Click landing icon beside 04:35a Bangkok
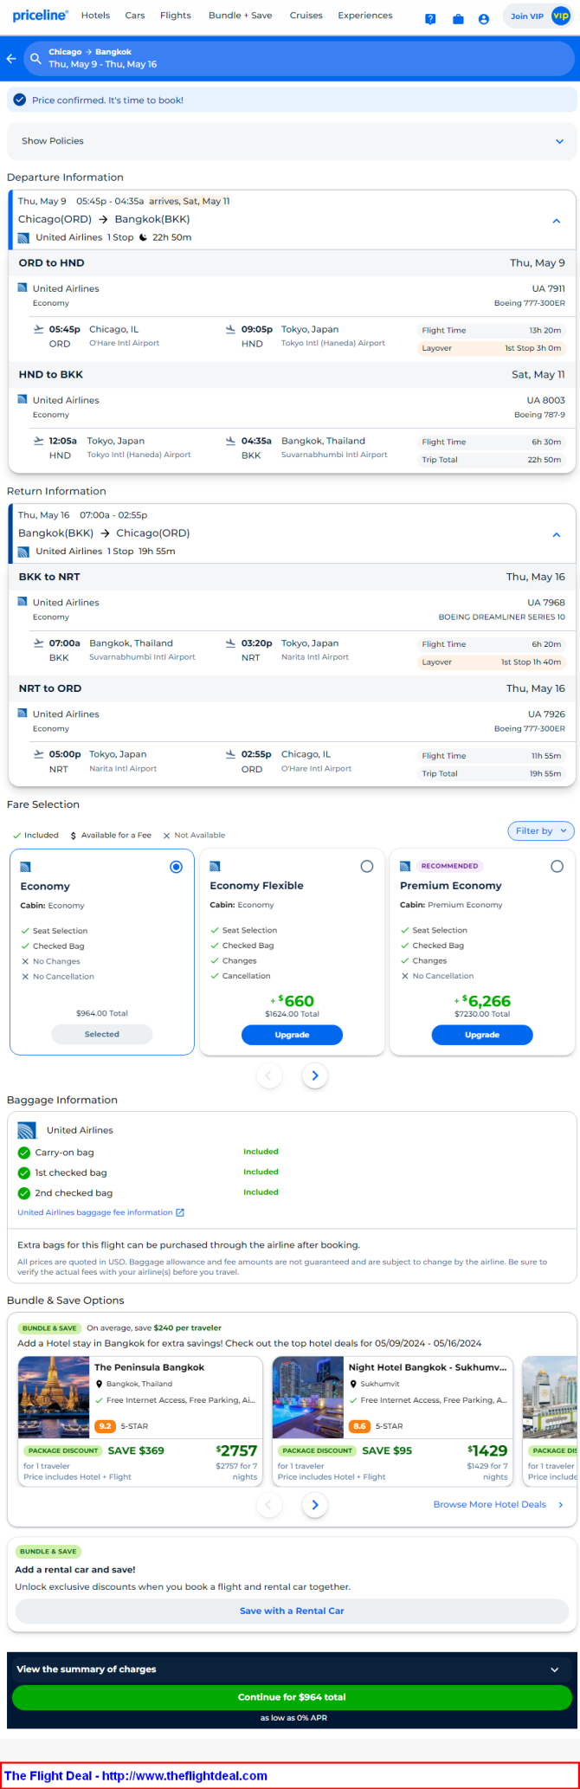Screen dimensions: 580x1789 [x=230, y=441]
